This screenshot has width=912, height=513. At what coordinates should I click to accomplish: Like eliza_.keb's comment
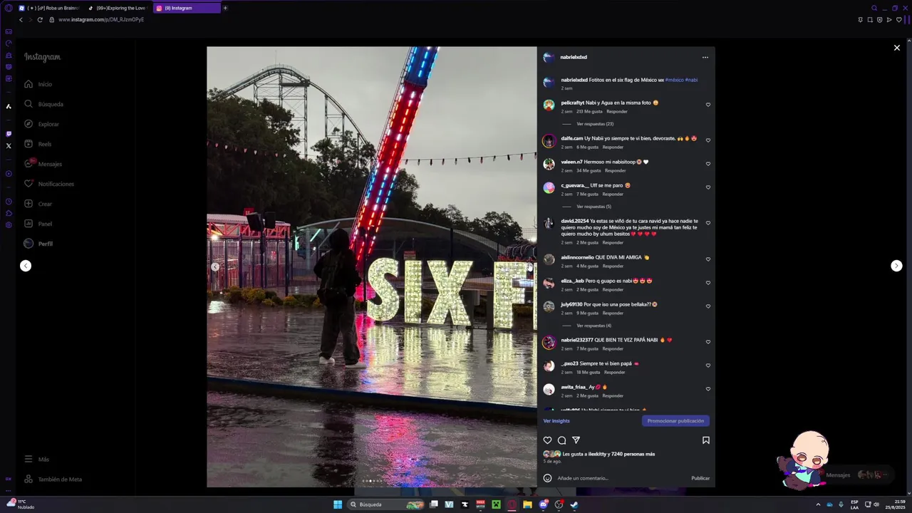708,283
